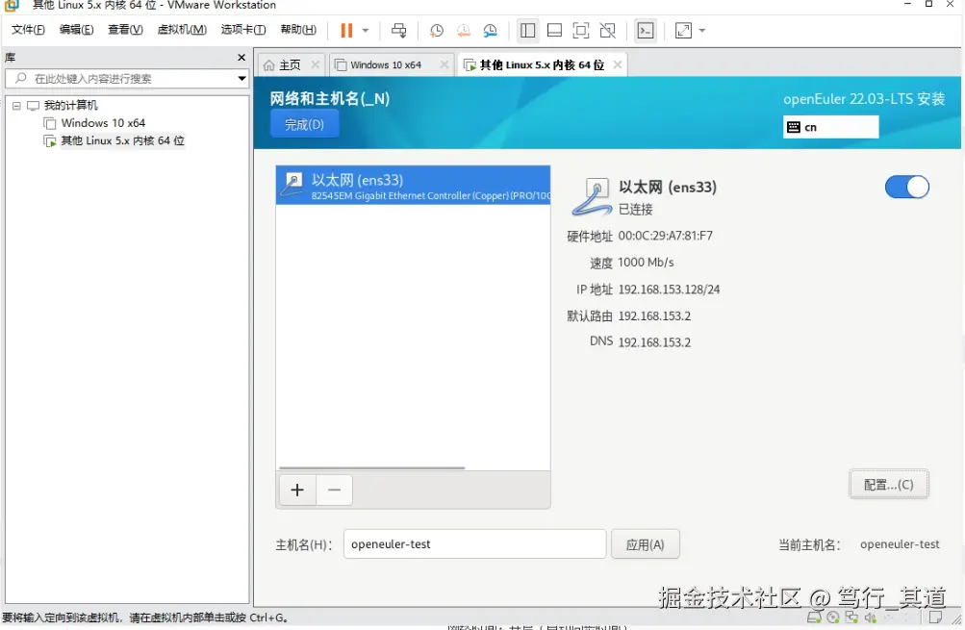Click the 配置...(C) button
The image size is (965, 630).
click(888, 485)
